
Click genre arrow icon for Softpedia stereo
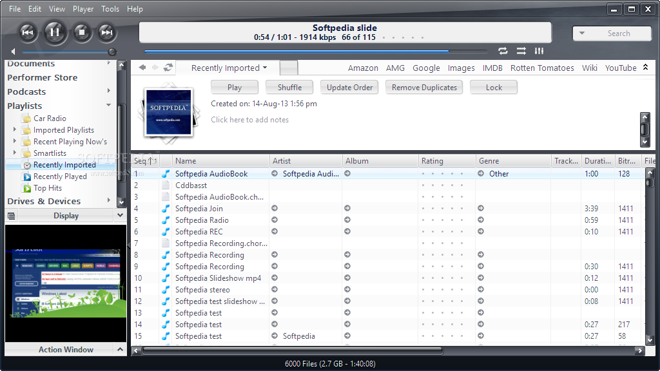[x=481, y=289]
